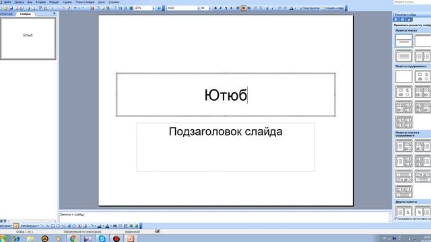431x242 pixels.
Task: Click the AIMP orange triangle icon in the taskbar
Action: [x=45, y=239]
